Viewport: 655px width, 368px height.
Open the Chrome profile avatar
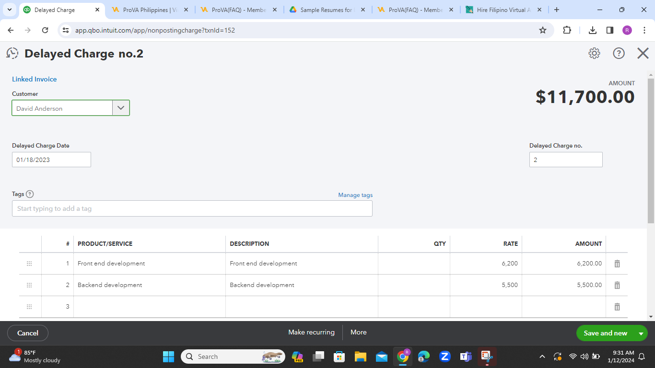[627, 30]
